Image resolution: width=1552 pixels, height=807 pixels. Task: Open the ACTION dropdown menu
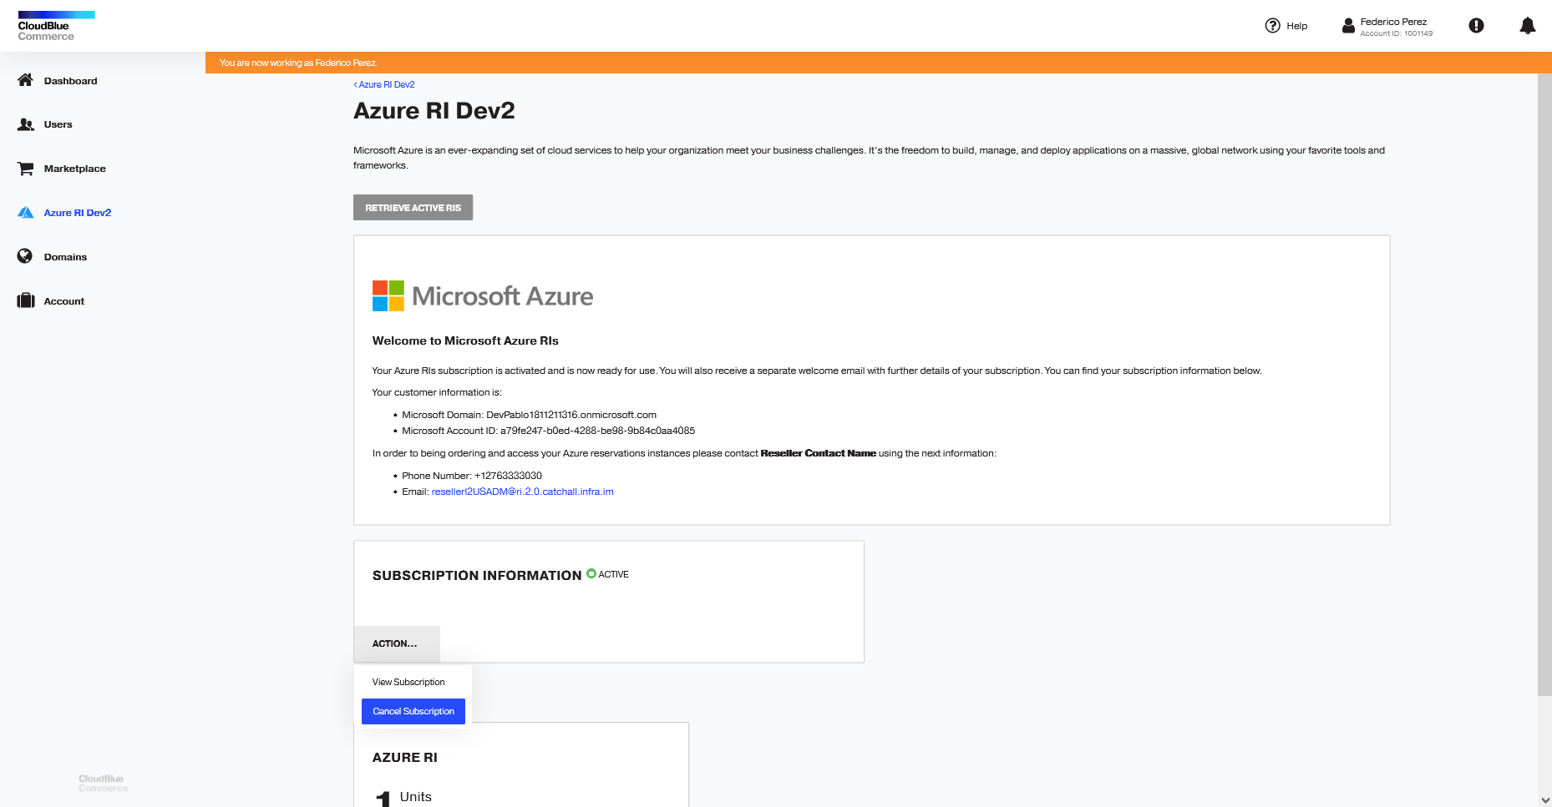[396, 643]
